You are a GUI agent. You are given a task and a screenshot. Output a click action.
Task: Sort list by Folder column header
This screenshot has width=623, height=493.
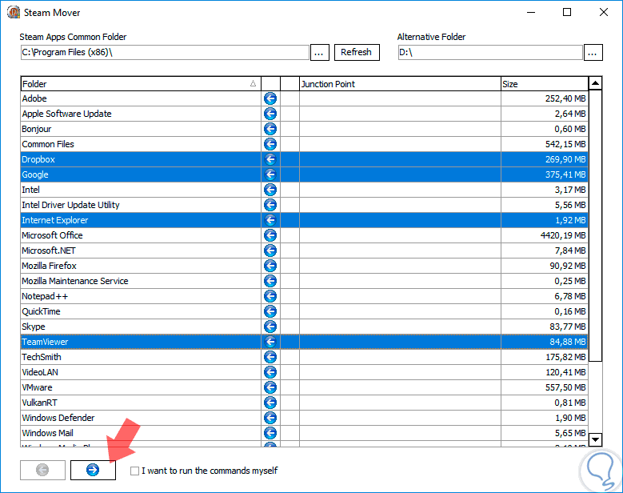(x=141, y=84)
